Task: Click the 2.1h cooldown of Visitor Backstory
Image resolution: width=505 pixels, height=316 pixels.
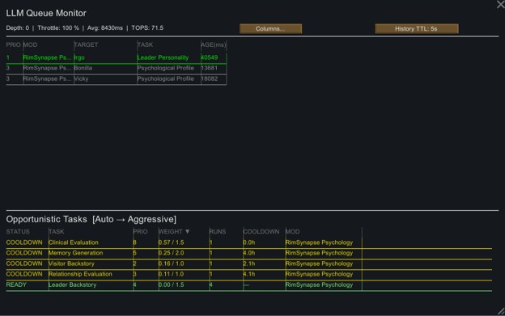Action: [249, 263]
